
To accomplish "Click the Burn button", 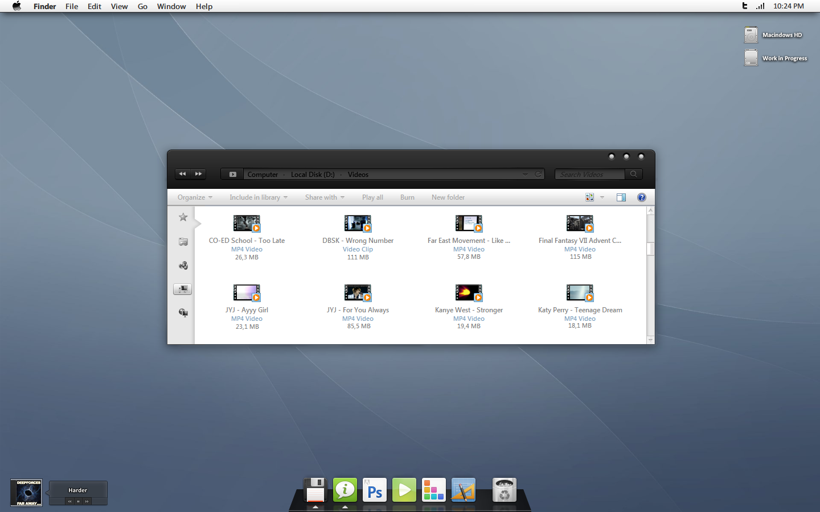I will coord(407,197).
